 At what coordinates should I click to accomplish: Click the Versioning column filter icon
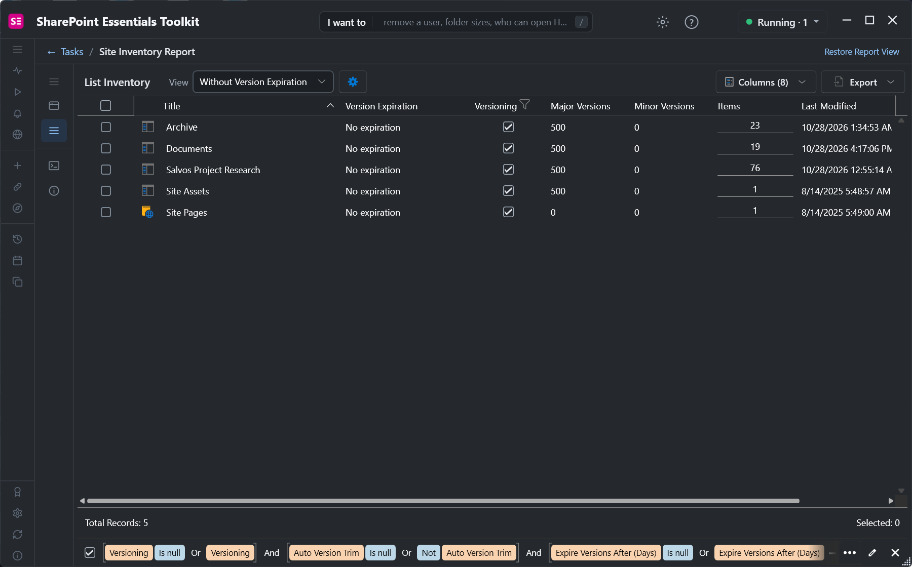(525, 105)
